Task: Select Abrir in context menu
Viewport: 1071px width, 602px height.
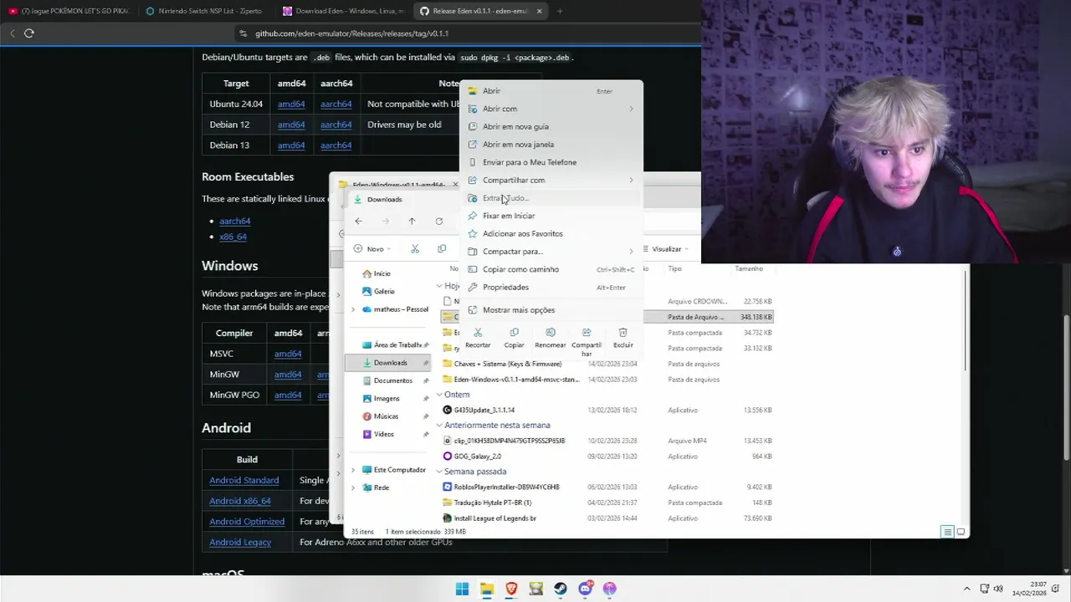Action: tap(551, 91)
